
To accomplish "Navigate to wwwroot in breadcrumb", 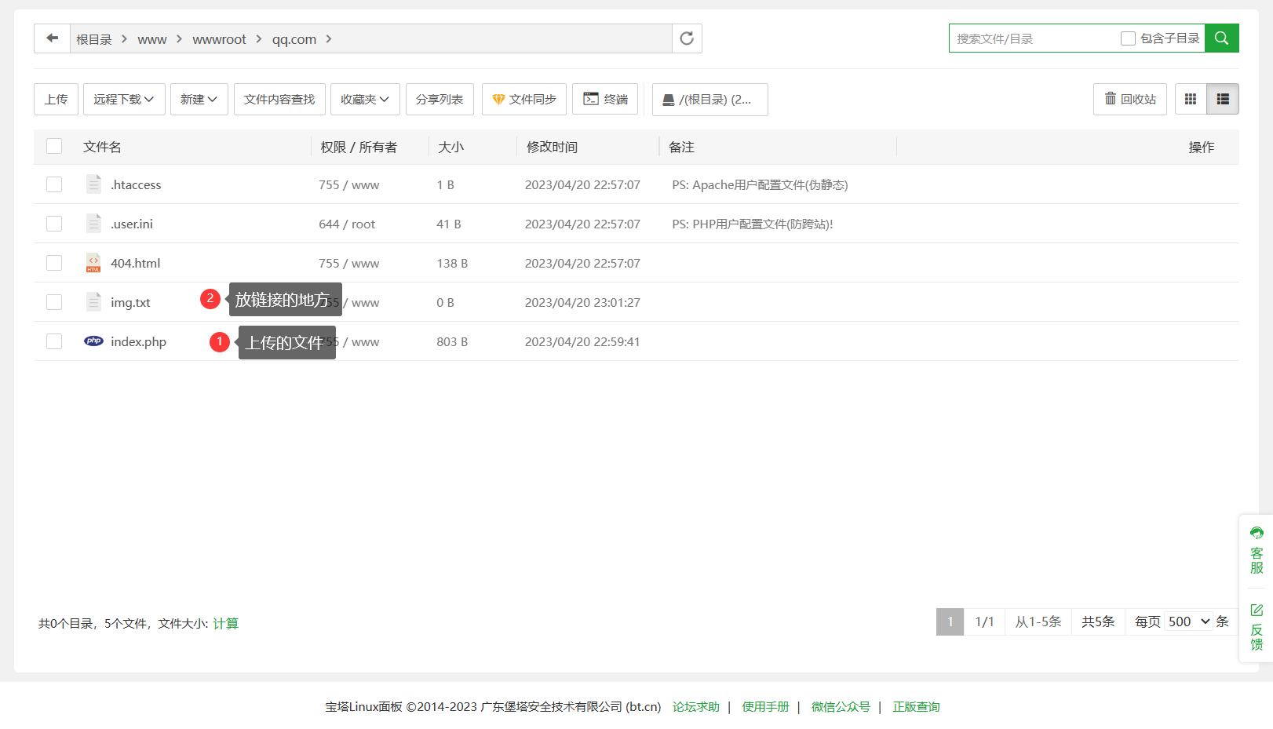I will click(x=219, y=39).
